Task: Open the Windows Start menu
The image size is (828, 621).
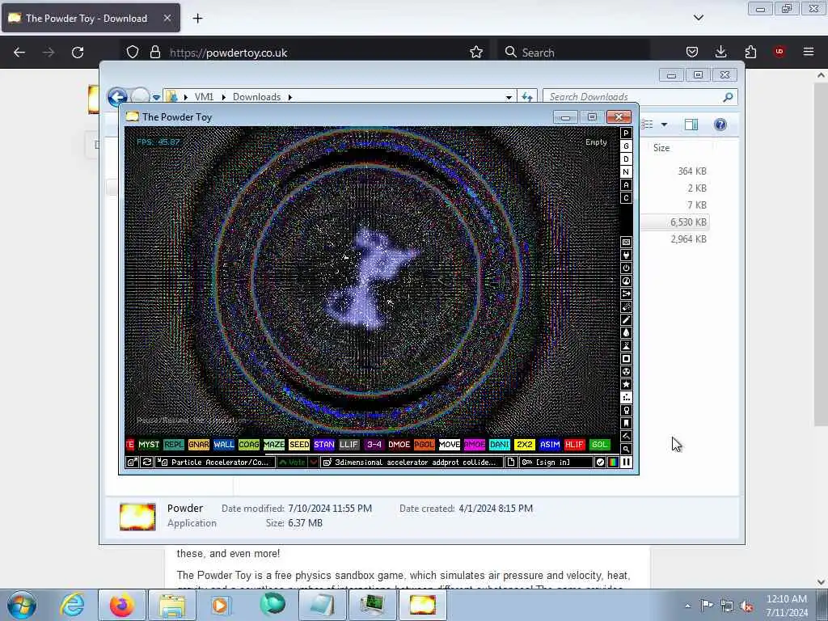Action: click(22, 605)
